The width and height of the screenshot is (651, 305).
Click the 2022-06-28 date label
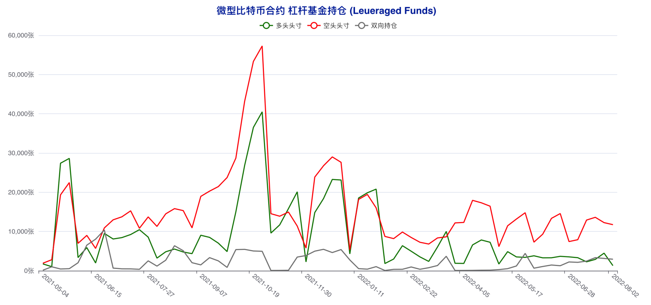click(x=581, y=286)
